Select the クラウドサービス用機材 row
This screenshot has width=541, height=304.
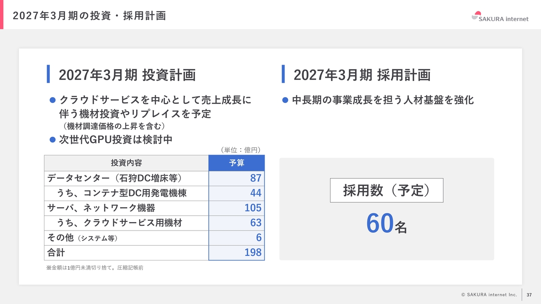tap(154, 223)
